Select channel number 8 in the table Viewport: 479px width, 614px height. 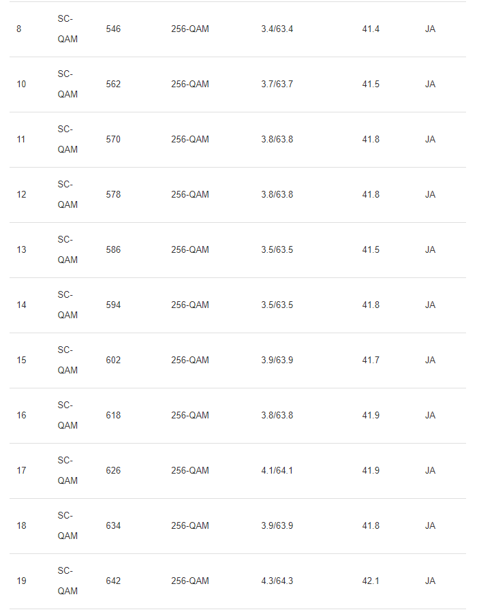tap(19, 29)
